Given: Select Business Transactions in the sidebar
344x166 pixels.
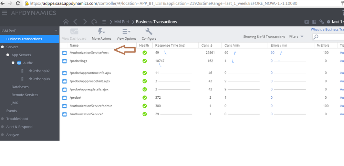Looking at the screenshot, I should point(24,39).
